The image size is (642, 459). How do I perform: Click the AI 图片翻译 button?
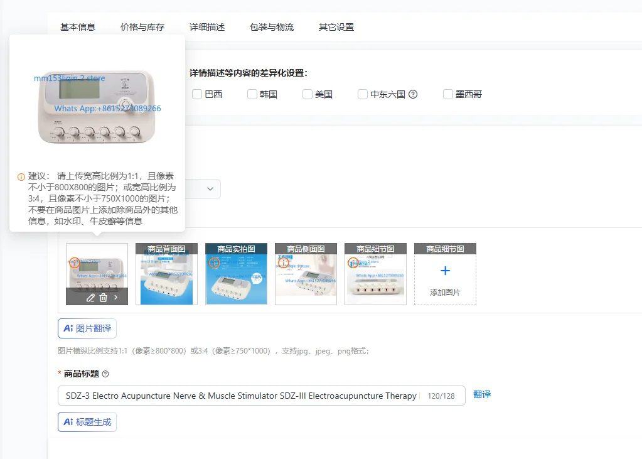(87, 328)
